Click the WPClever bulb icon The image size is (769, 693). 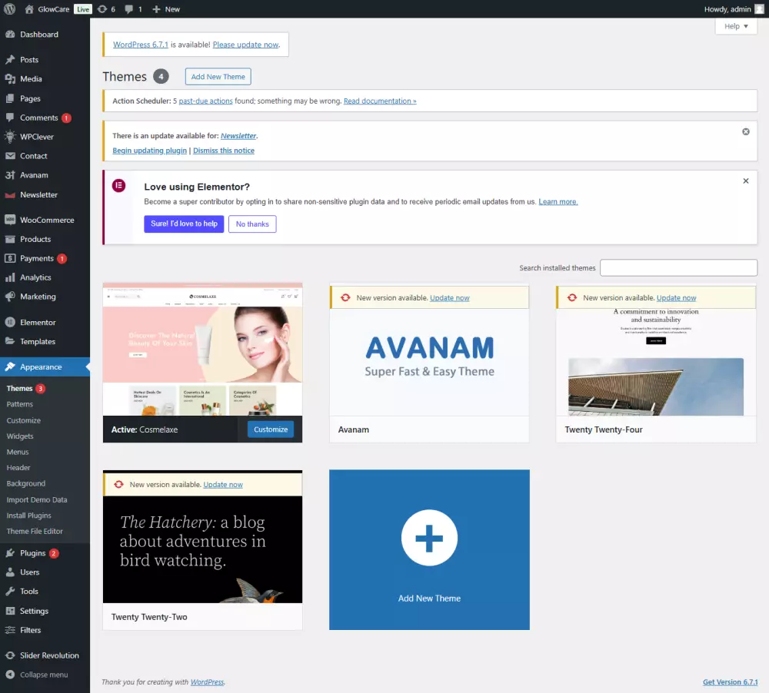(x=10, y=137)
